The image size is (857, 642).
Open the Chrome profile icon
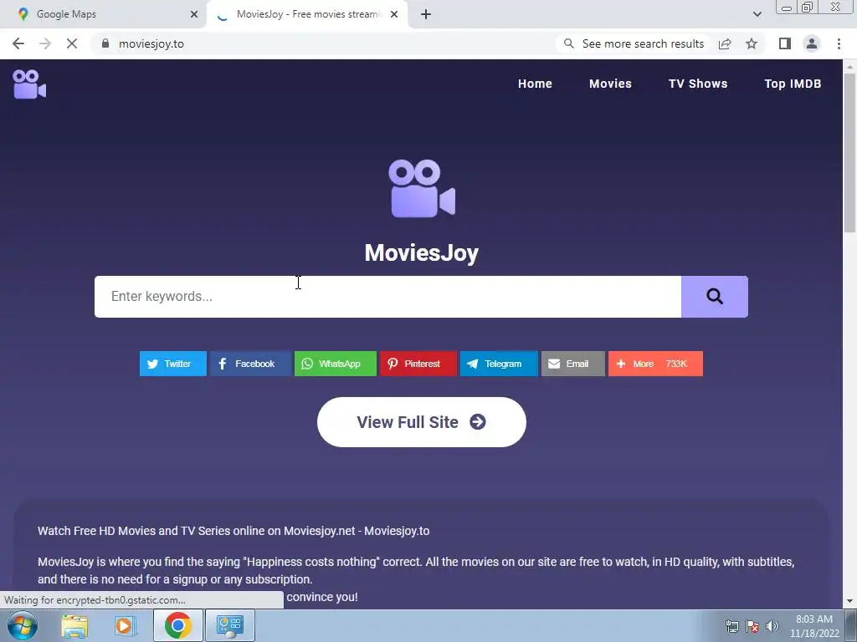(812, 43)
